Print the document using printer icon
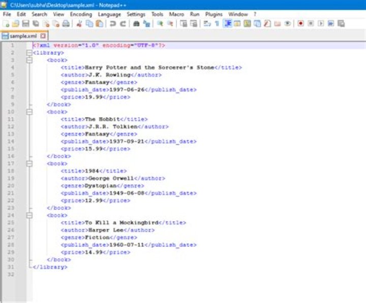 coord(66,23)
